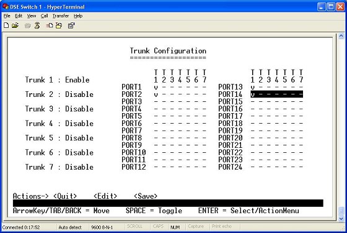Click the 'ENTER = Select/ActionMenu' hint text
Image resolution: width=347 pixels, height=233 pixels.
pyautogui.click(x=248, y=211)
